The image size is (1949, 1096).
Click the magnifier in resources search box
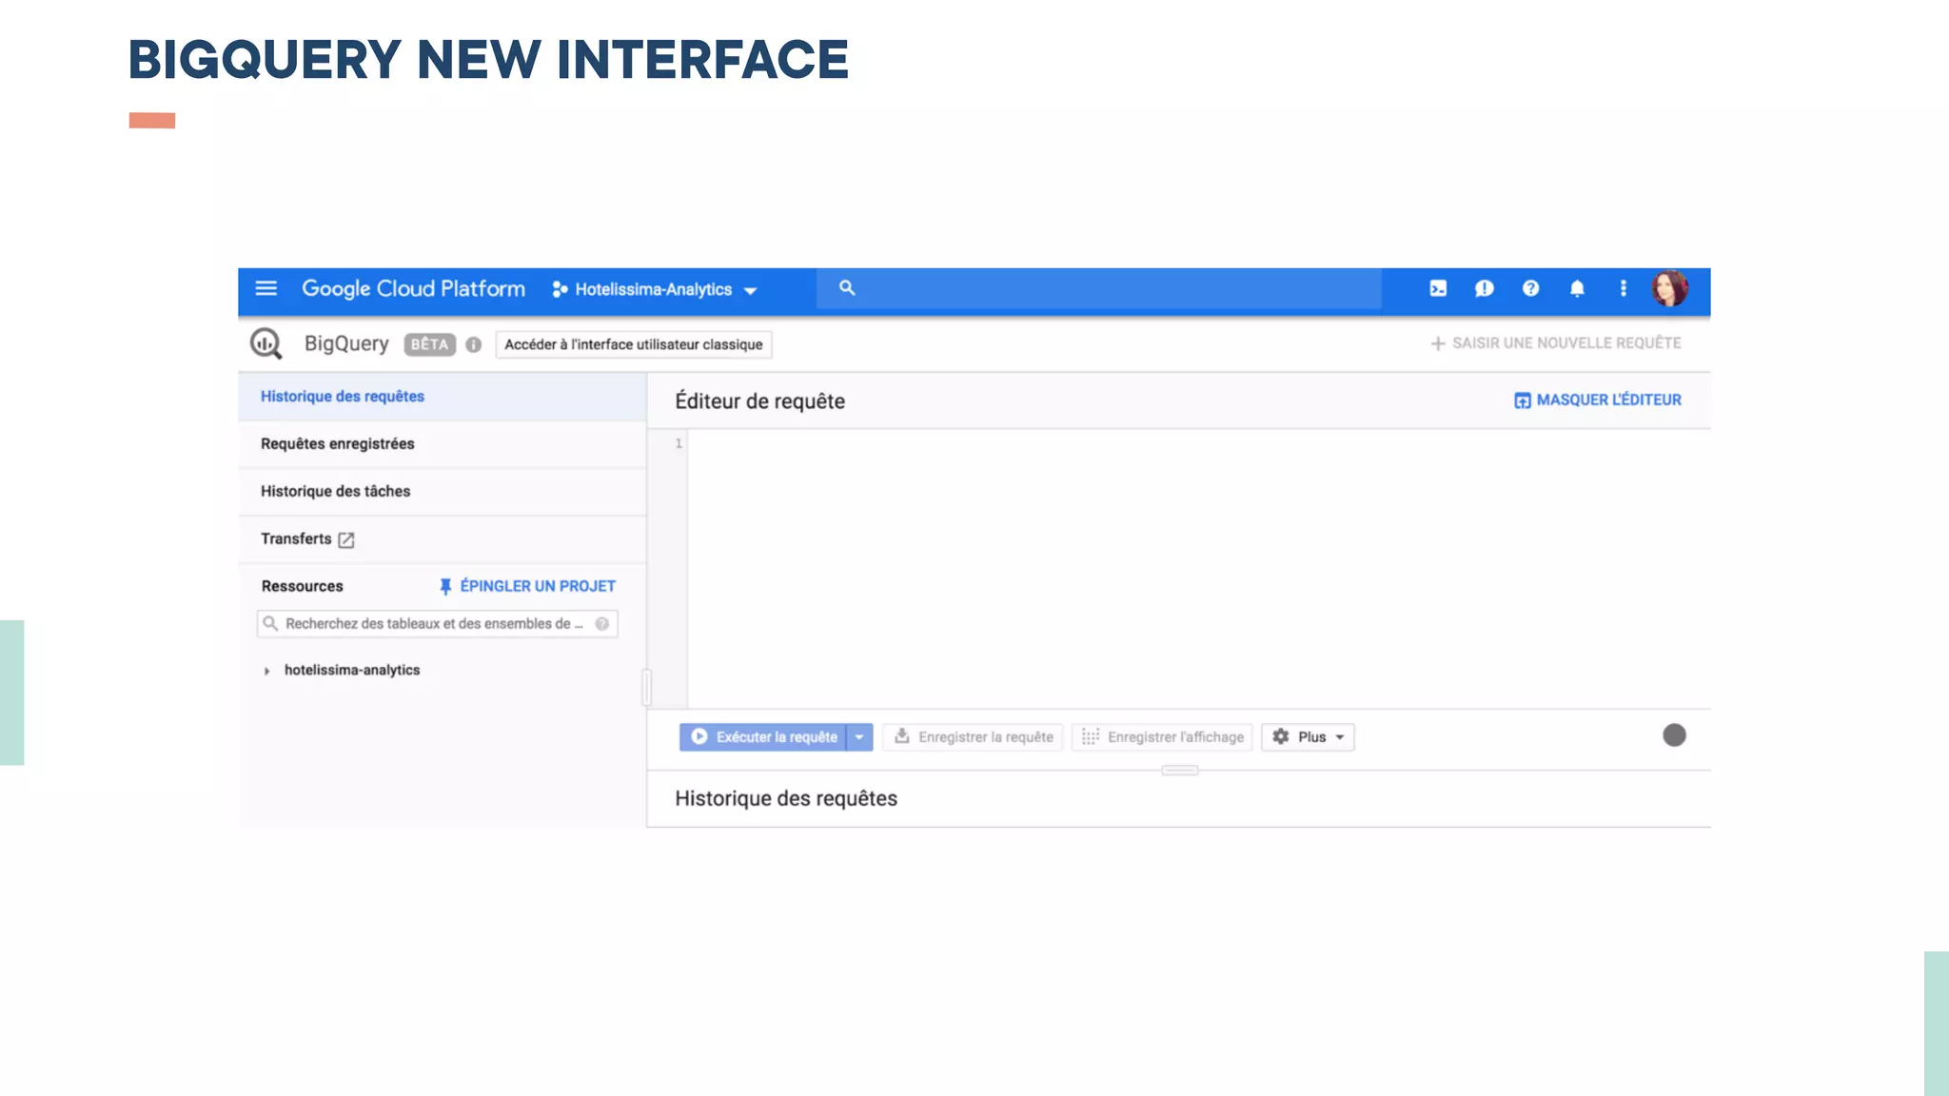[270, 624]
